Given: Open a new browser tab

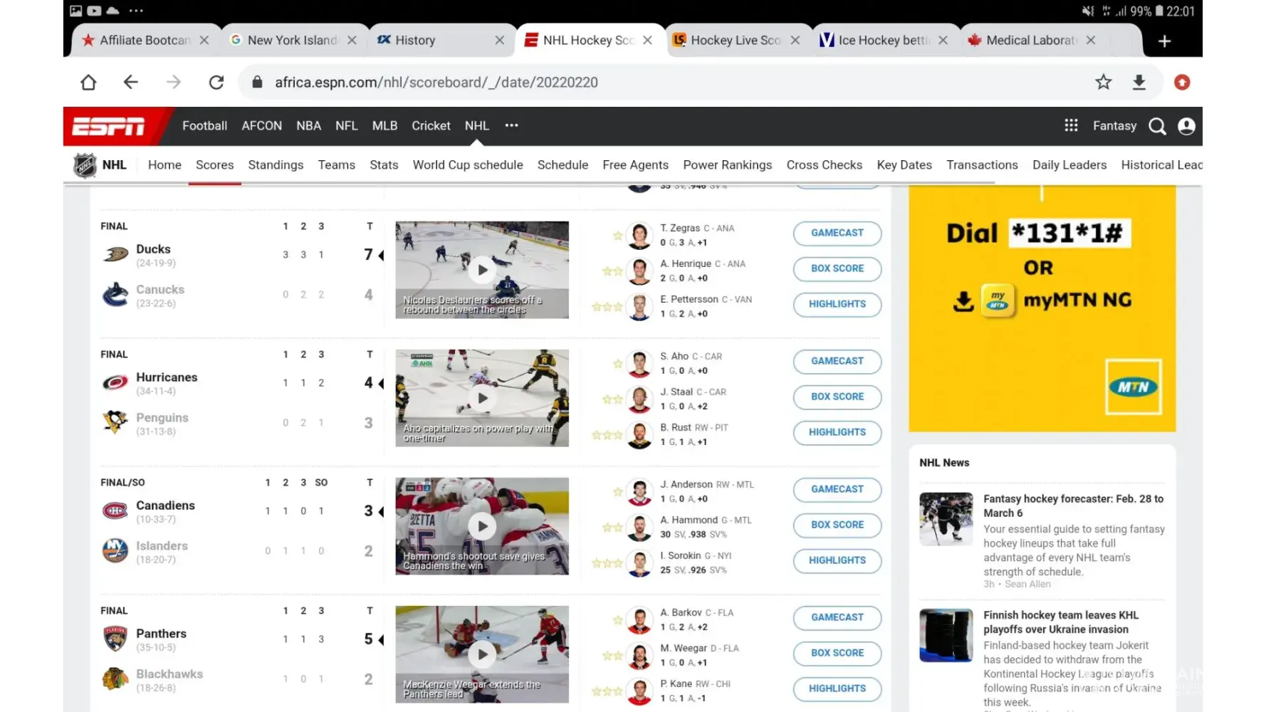Looking at the screenshot, I should [x=1164, y=41].
